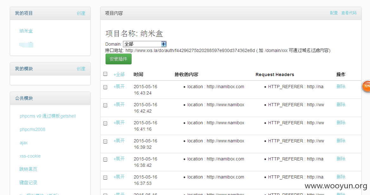Screen dimensions: 370x195
Task: Delete the 16:38:42 record via 删除
Action: point(341,159)
